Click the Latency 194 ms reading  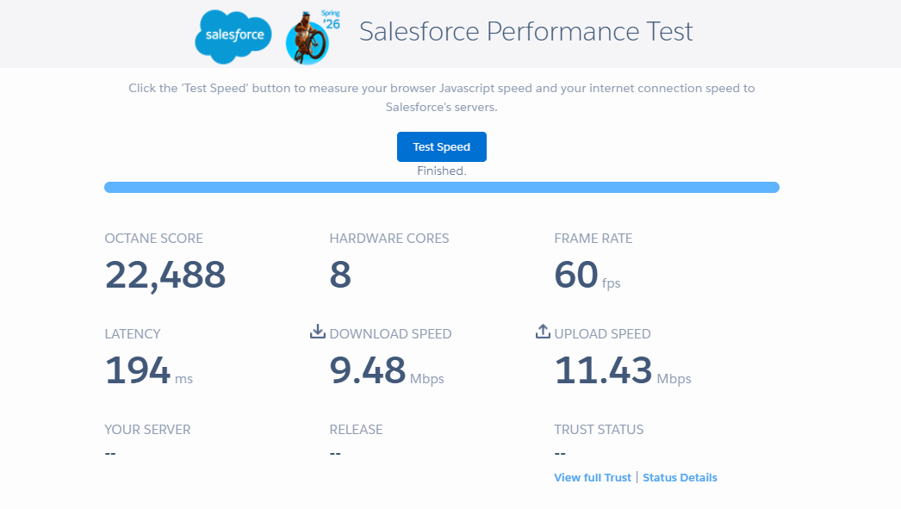coord(148,370)
